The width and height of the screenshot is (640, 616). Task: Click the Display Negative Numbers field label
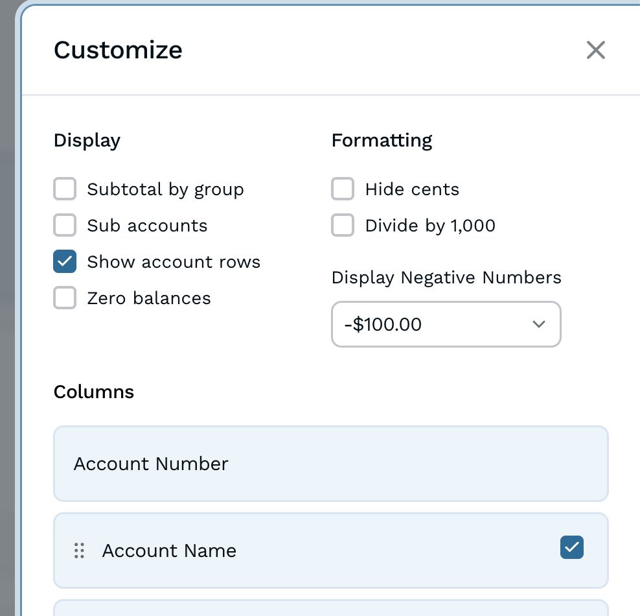click(446, 278)
